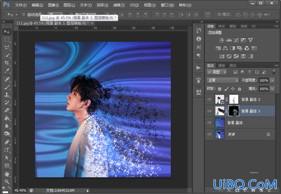Select the Crop tool

[x=7, y=63]
